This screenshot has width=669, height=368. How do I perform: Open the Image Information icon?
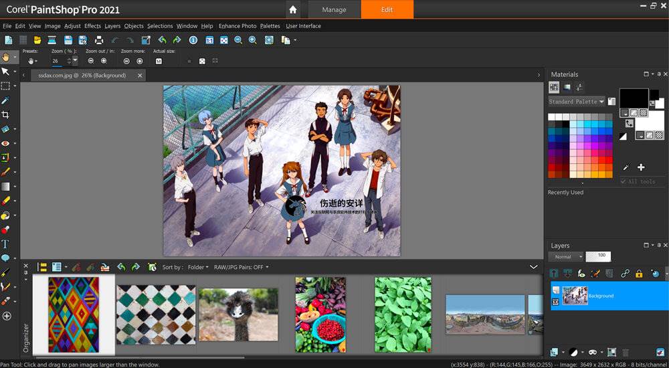193,40
